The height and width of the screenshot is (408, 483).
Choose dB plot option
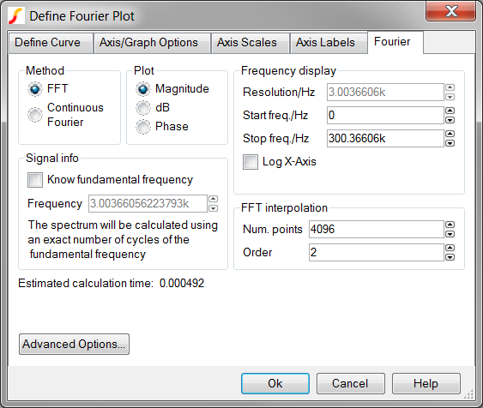point(143,108)
